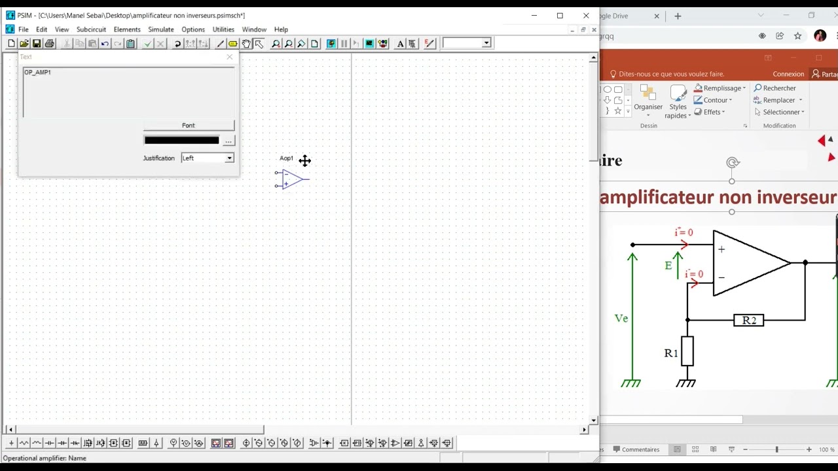Select the op-amp symbol on the canvas
The width and height of the screenshot is (838, 471).
point(292,179)
